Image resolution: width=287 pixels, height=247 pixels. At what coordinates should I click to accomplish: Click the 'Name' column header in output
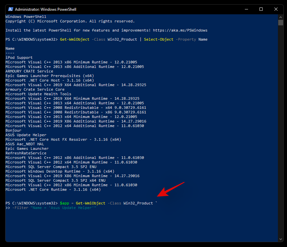click(10, 48)
